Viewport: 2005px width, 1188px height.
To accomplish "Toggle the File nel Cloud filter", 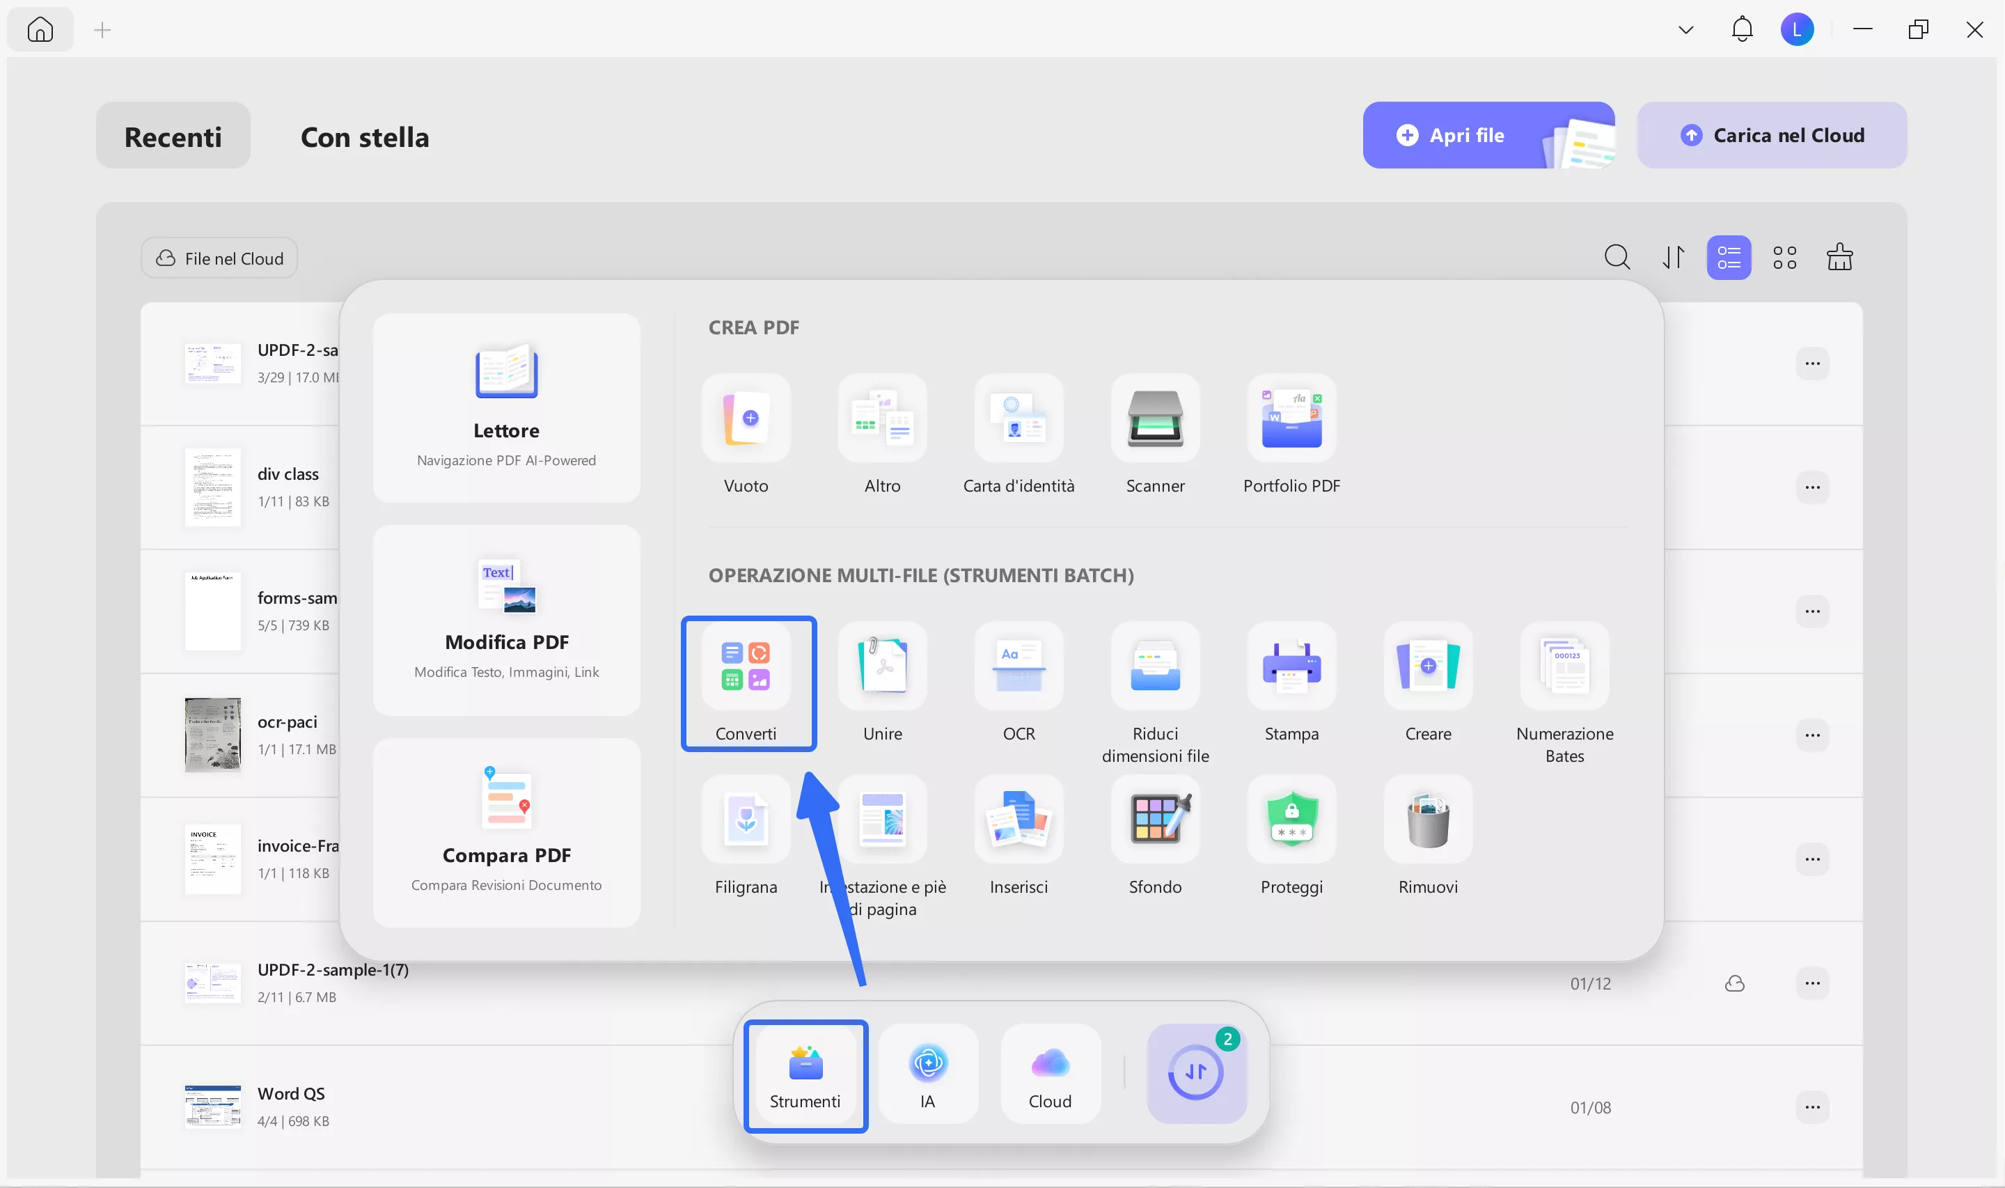I will [x=219, y=258].
